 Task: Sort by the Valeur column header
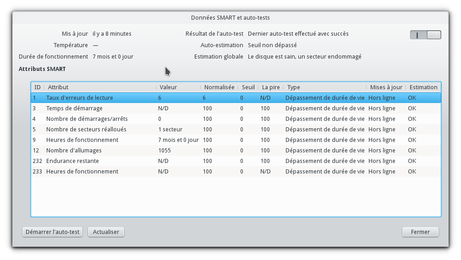(179, 87)
